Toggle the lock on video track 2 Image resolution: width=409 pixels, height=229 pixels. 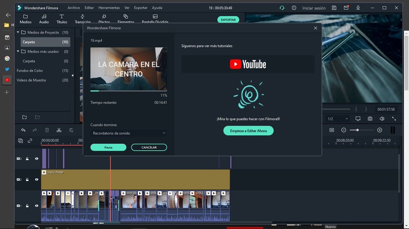point(27,179)
